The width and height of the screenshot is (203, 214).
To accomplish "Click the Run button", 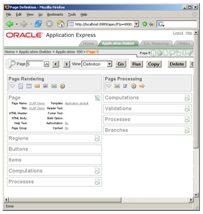I will 137,64.
